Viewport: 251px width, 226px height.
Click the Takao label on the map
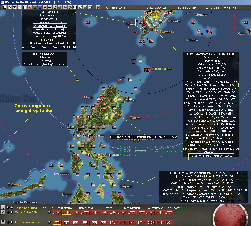click(130, 24)
